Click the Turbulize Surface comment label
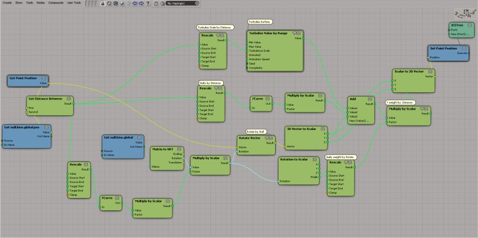Image resolution: width=478 pixels, height=238 pixels. tap(260, 22)
